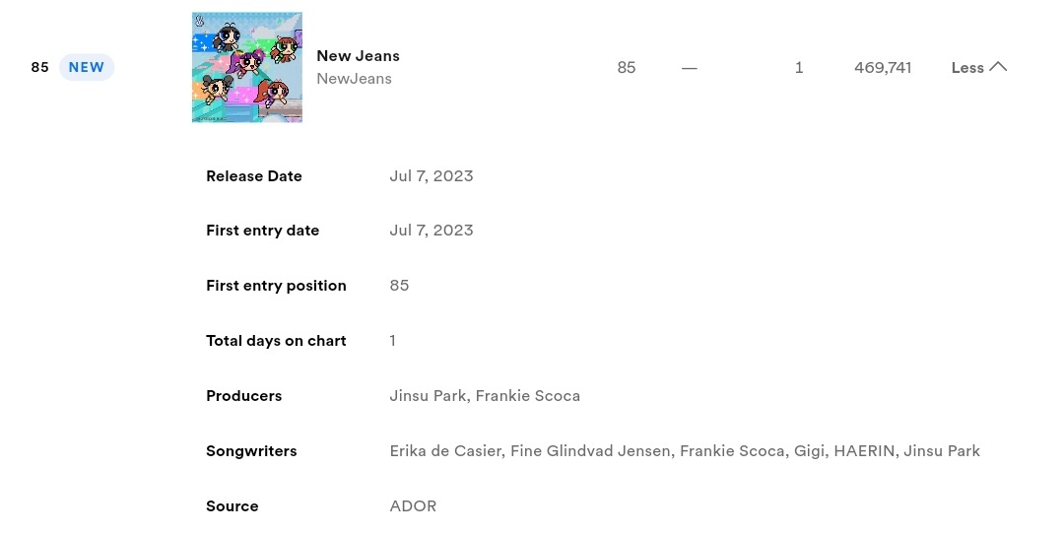The image size is (1064, 534).
Task: Collapse details with the Less chevron arrow
Action: (997, 66)
